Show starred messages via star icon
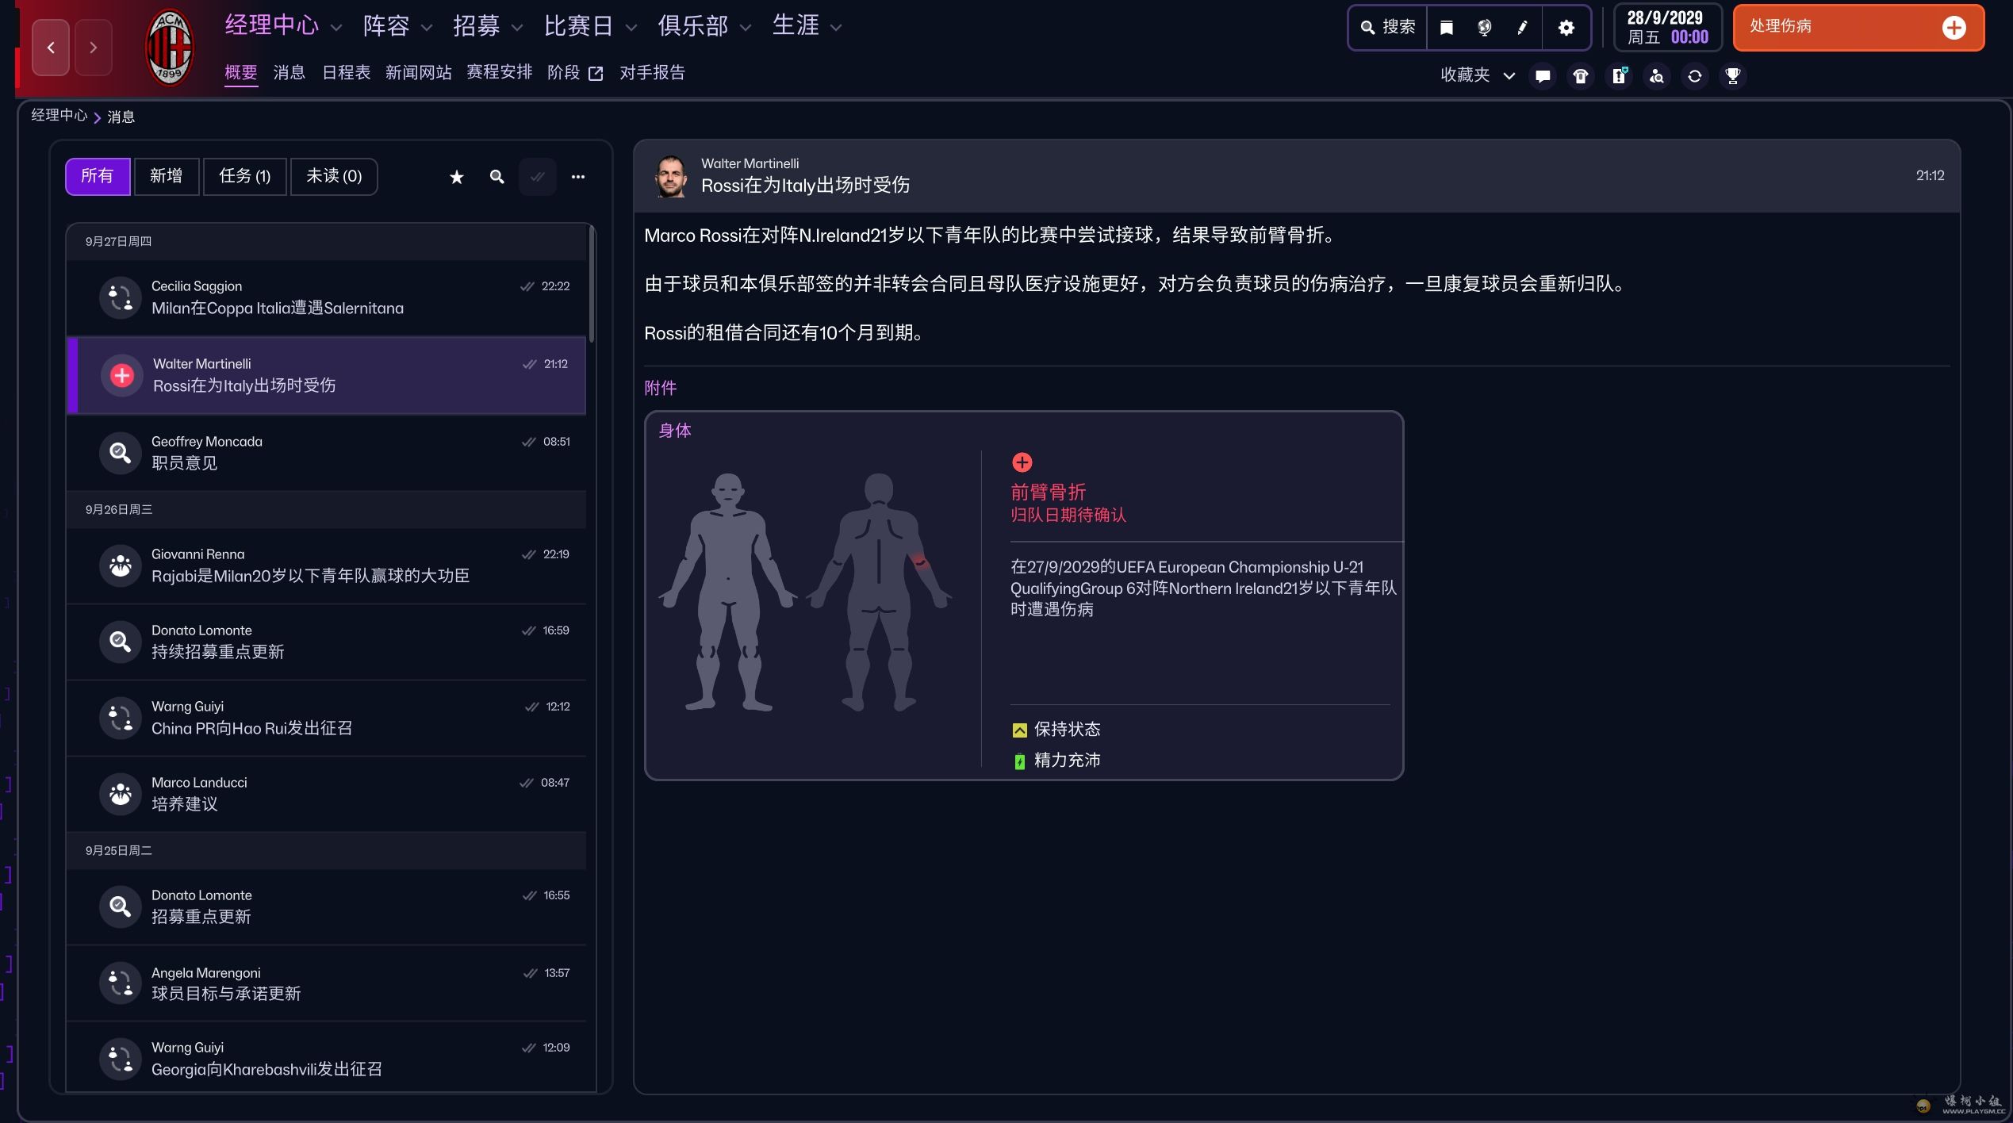The image size is (2013, 1123). (456, 177)
